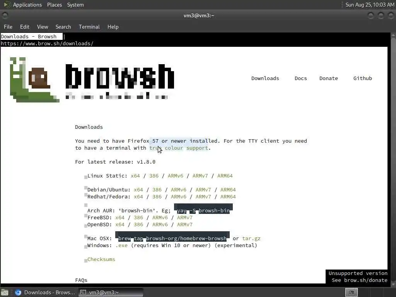Download Debian/Ubuntu ARM64 package
Screen dimensions: 396x297
coord(228,189)
